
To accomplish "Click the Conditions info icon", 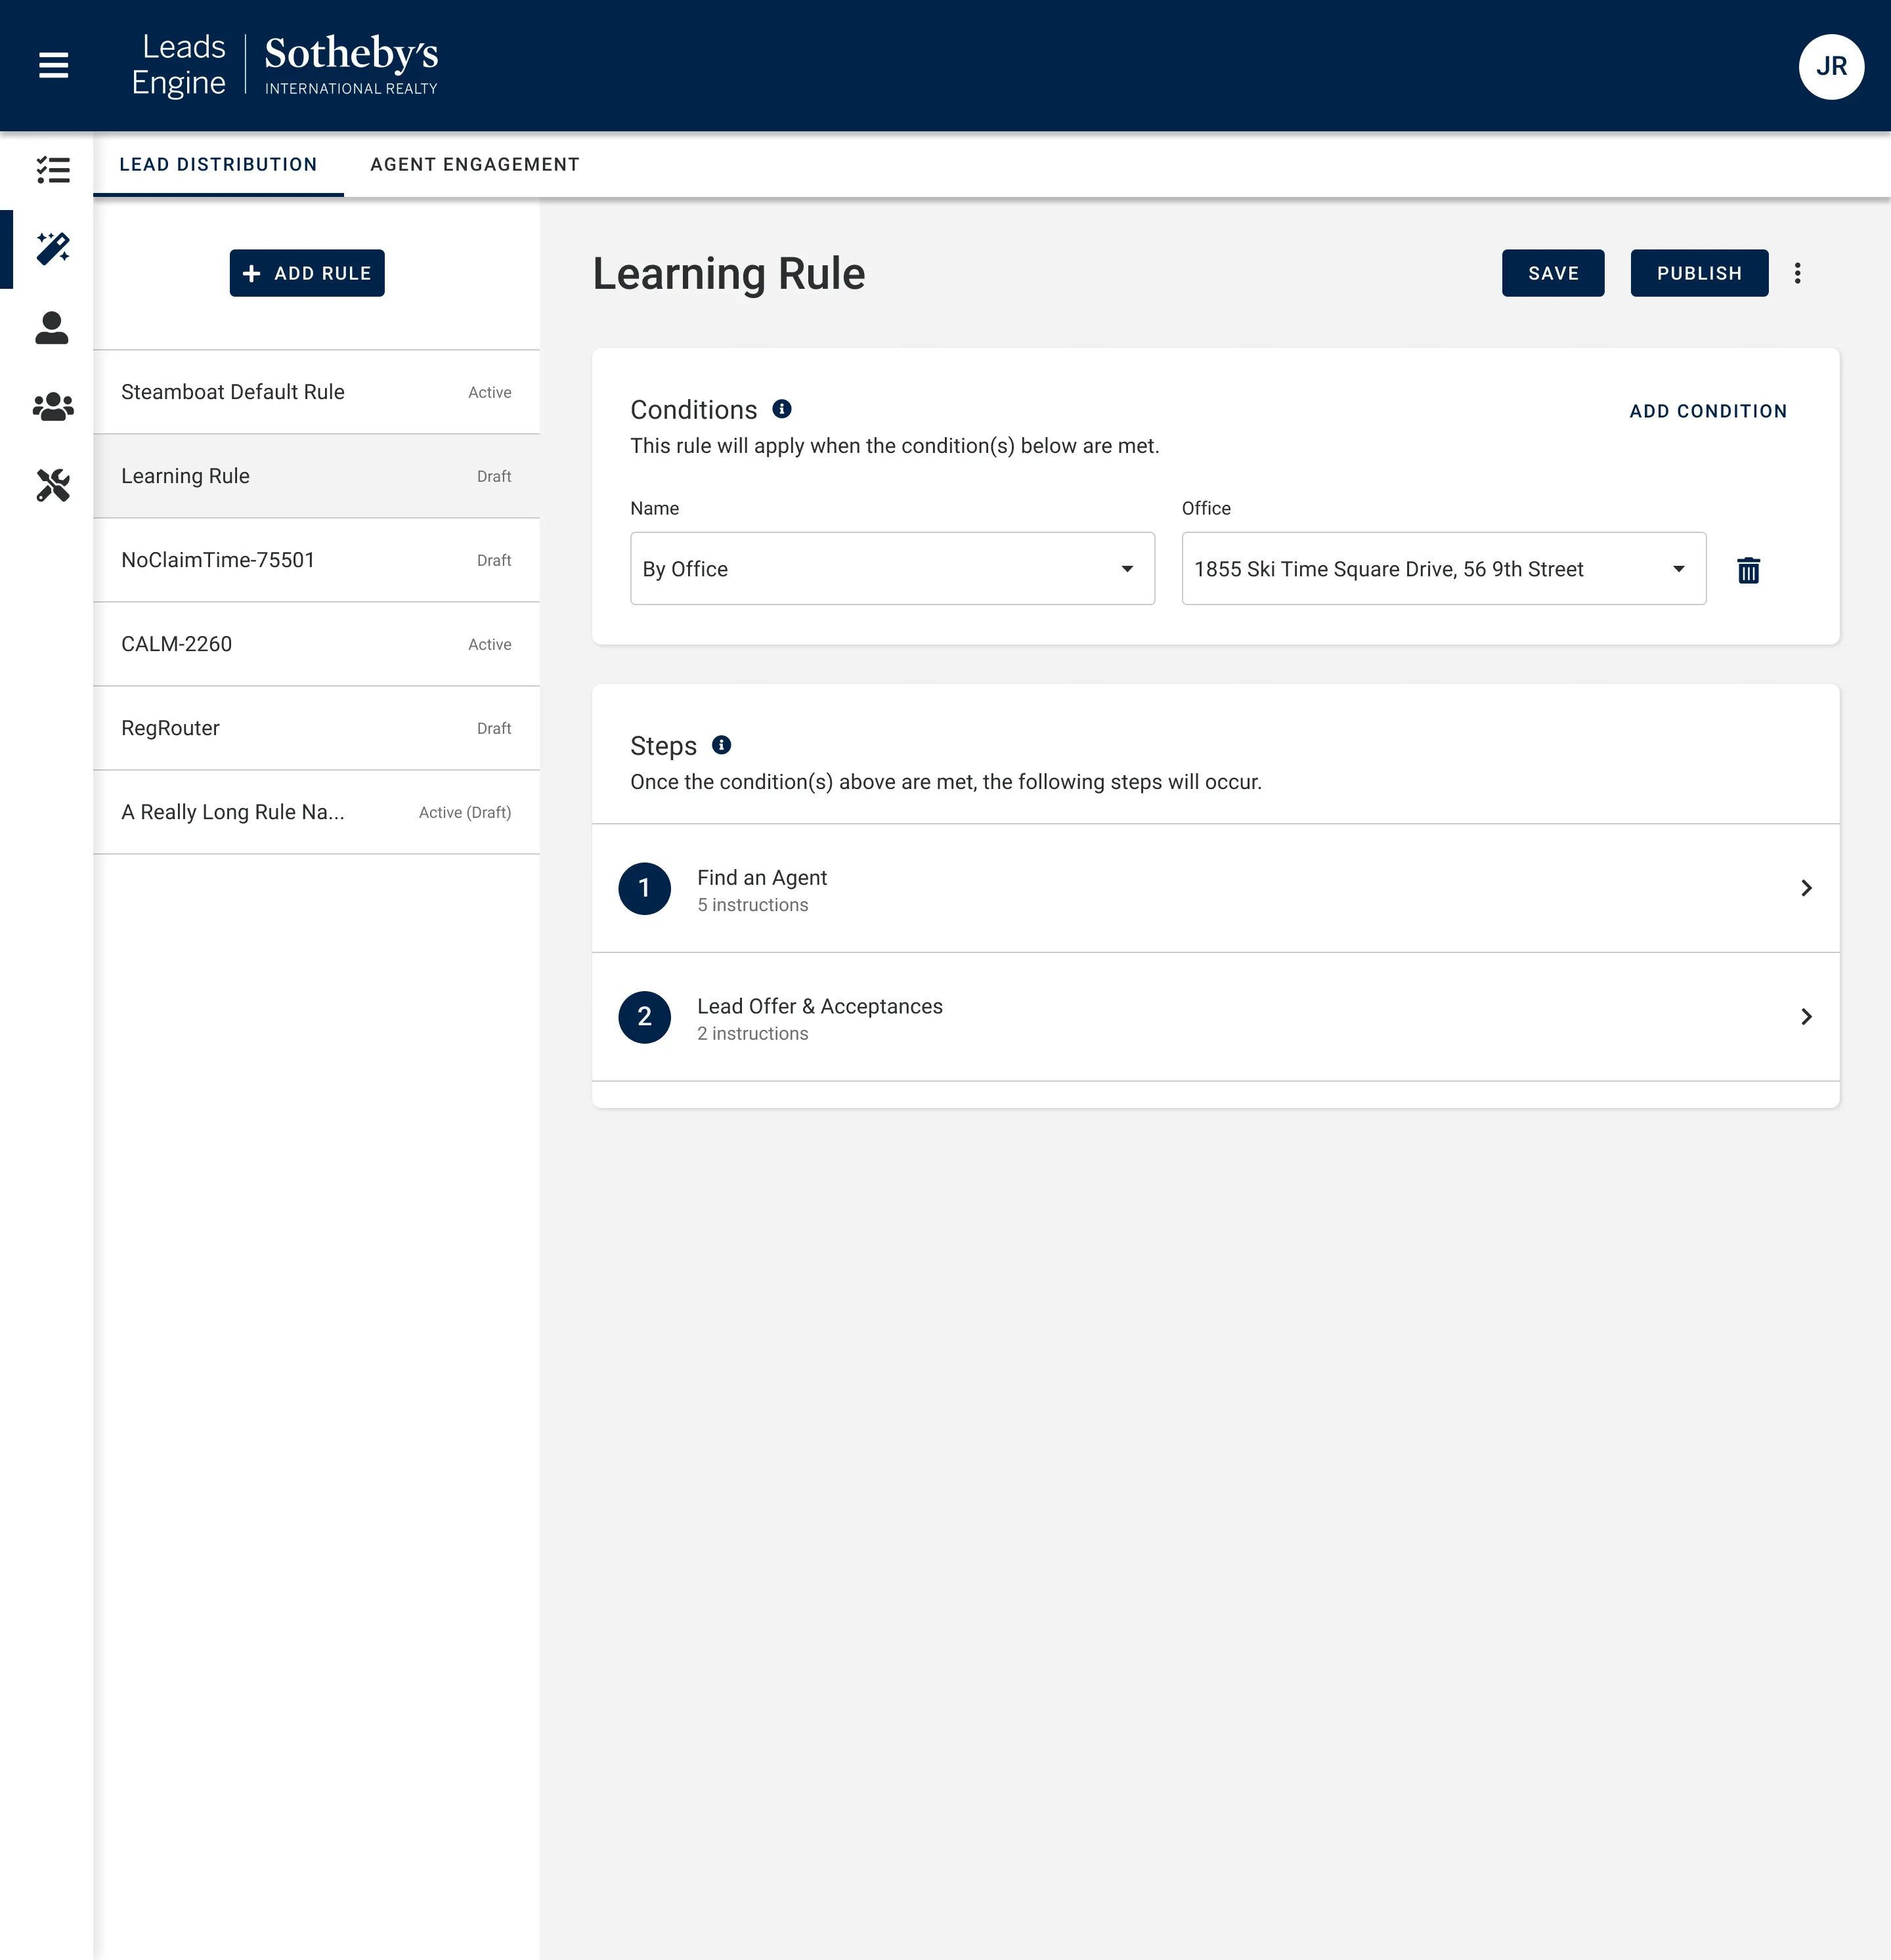I will (x=783, y=409).
